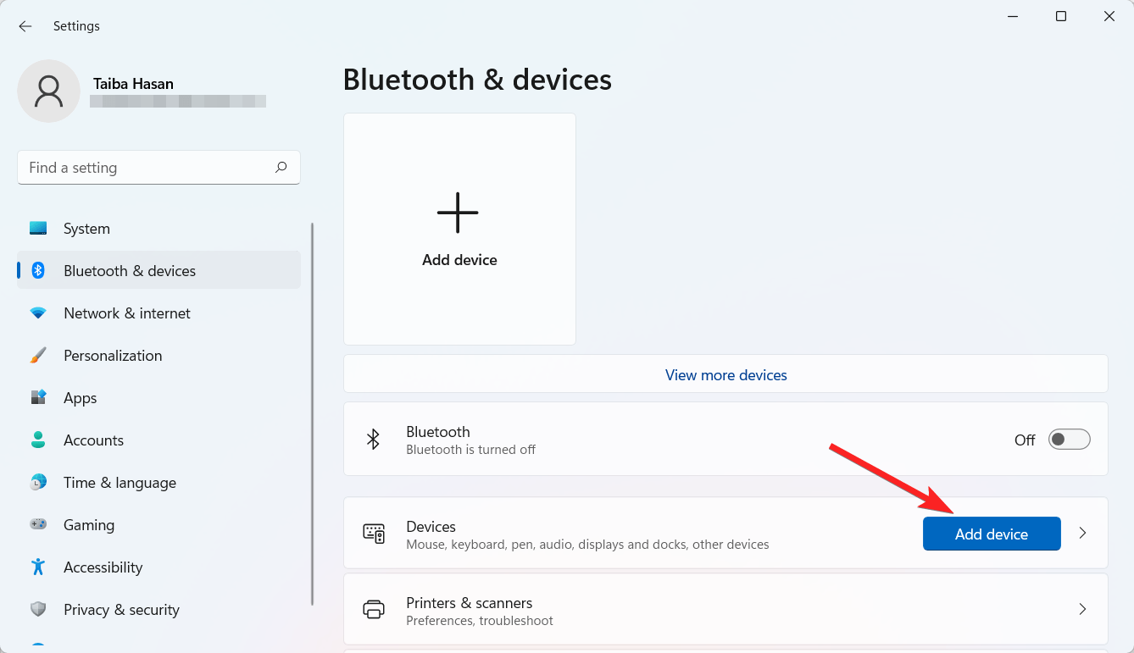Click the plus icon on the Add device card
The height and width of the screenshot is (653, 1134).
[x=458, y=213]
